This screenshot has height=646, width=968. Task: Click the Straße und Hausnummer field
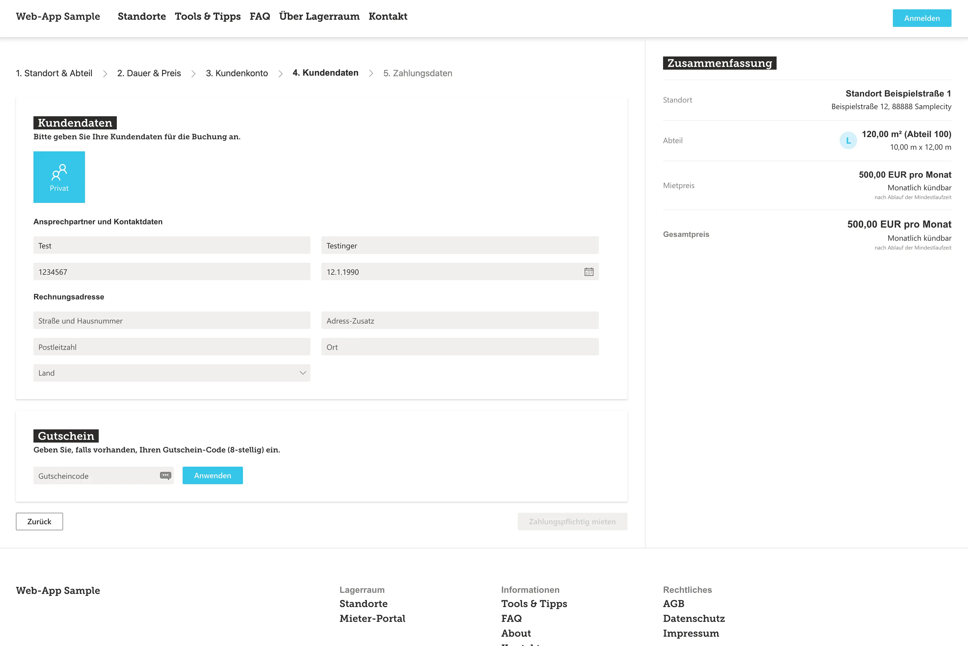[x=172, y=320]
